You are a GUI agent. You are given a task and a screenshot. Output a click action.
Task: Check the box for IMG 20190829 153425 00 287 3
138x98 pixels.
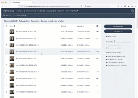pyautogui.click(x=7, y=79)
